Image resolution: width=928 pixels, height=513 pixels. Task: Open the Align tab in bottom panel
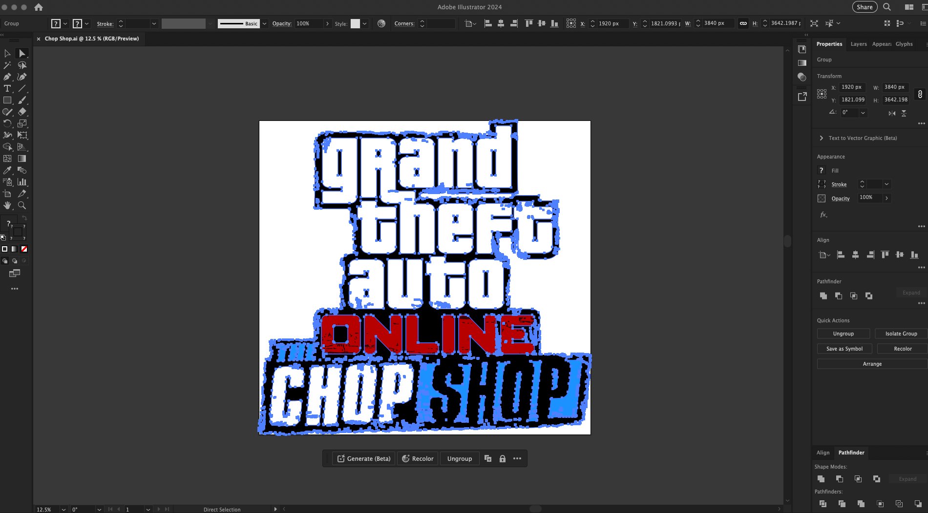[x=823, y=453]
